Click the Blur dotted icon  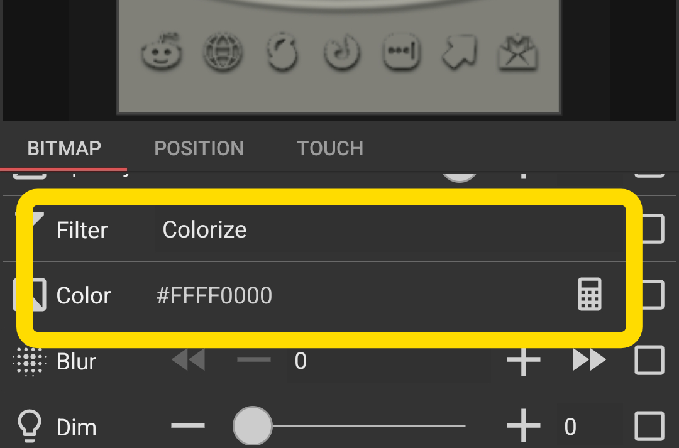point(30,361)
